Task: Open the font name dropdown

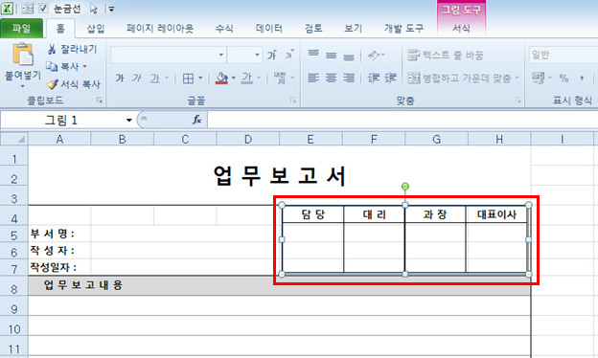Action: pos(220,56)
